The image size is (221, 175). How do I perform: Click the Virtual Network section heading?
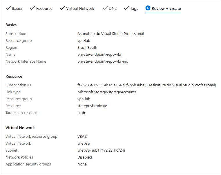(20, 128)
